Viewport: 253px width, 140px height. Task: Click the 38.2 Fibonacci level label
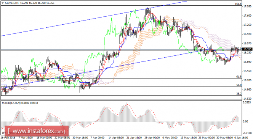coord(239,94)
